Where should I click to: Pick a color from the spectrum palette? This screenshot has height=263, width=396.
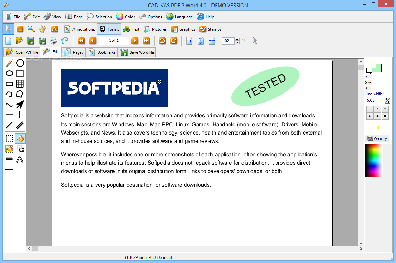click(374, 160)
